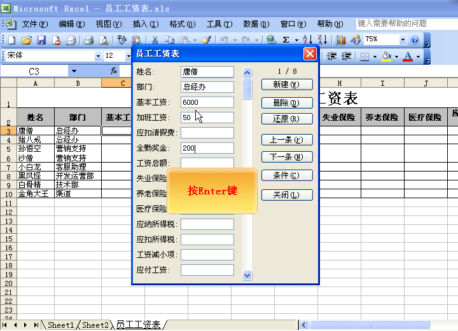Screen dimensions: 458x331
Task: Click the empty 应扣请假费 field
Action: click(x=207, y=133)
